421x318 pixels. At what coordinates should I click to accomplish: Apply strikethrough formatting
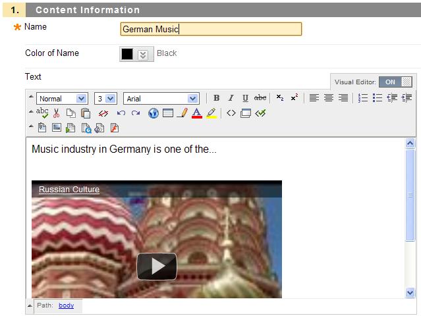(260, 98)
